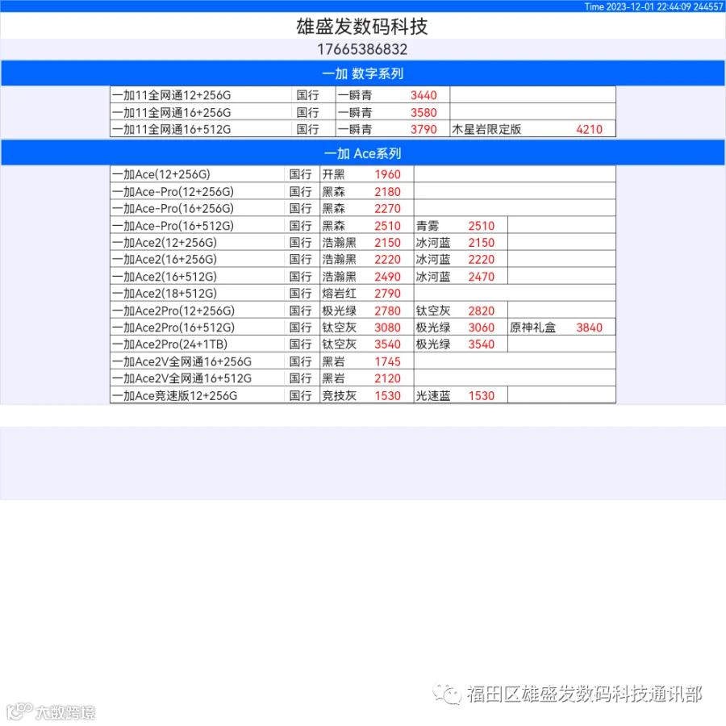
Task: Click "浩瀚黑" in the Ace2(16+256G) row
Action: (x=340, y=259)
